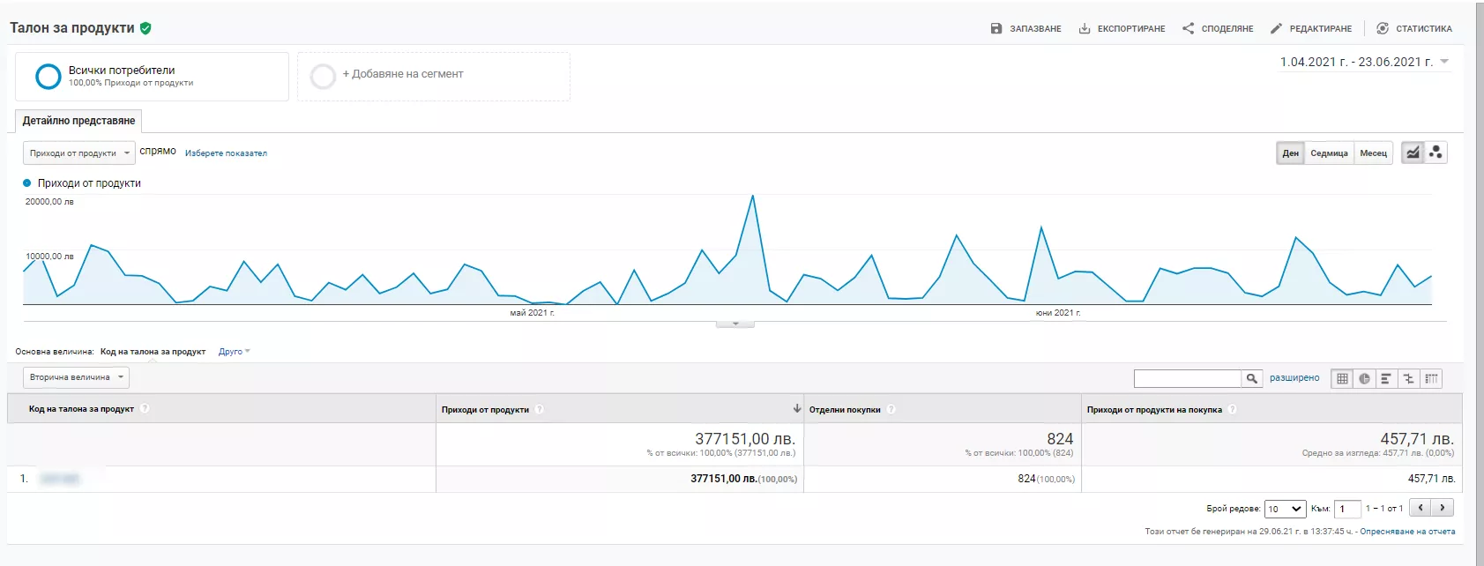Switch to the performance bar view icon
1484x566 pixels.
tap(1386, 378)
